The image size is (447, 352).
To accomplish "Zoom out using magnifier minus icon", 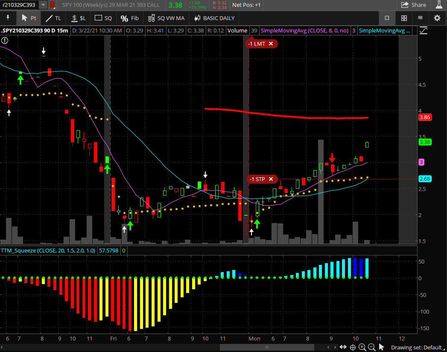I will pyautogui.click(x=371, y=347).
